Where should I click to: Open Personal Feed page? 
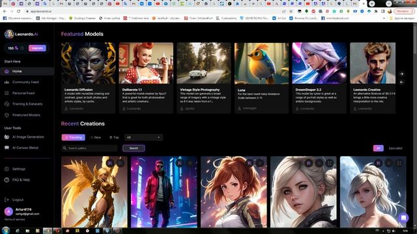coord(23,93)
